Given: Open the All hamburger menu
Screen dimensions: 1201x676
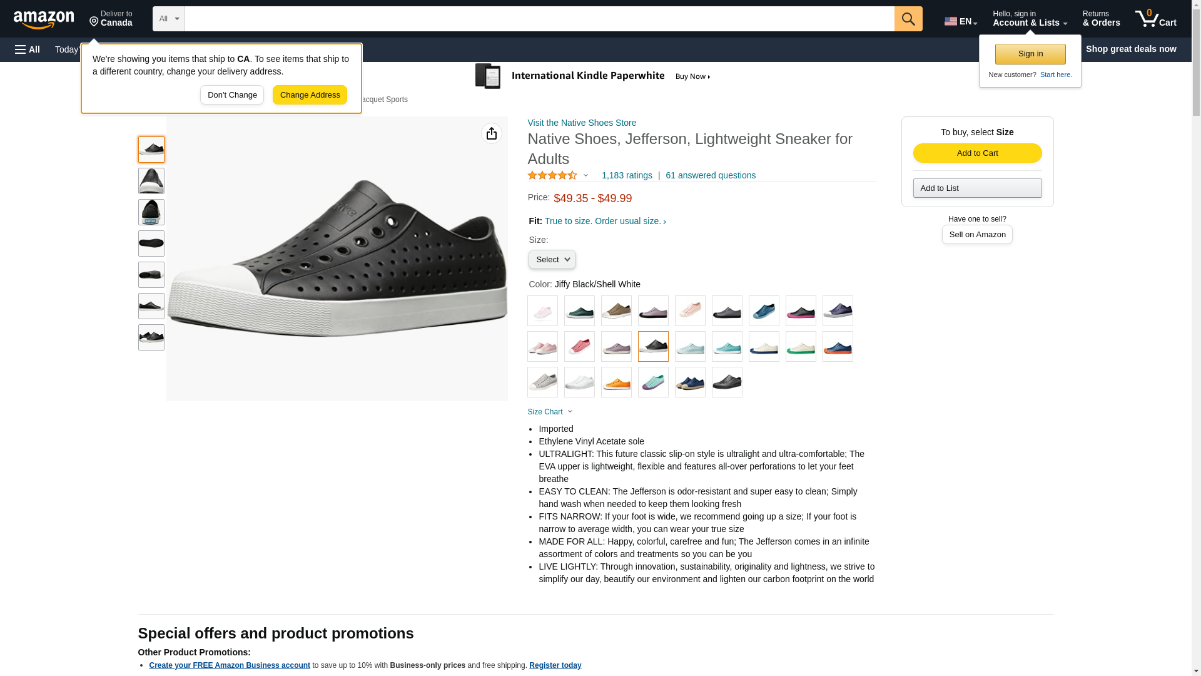Looking at the screenshot, I should pos(28,49).
